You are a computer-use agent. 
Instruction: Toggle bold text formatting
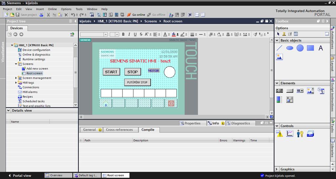[x=123, y=34]
